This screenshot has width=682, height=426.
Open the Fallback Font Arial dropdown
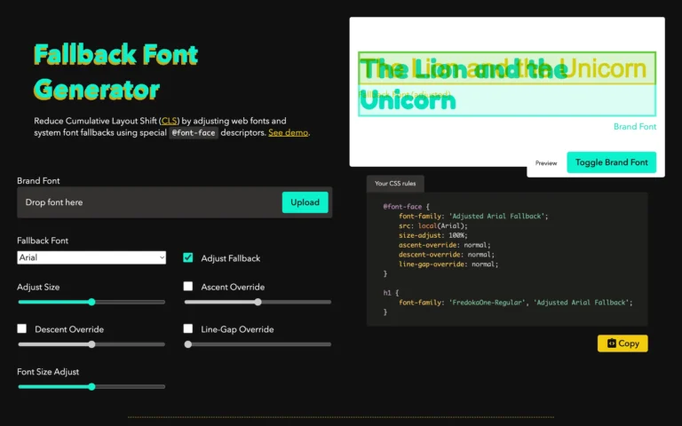(x=91, y=257)
